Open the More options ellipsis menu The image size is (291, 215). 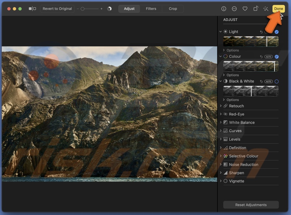coord(234,8)
